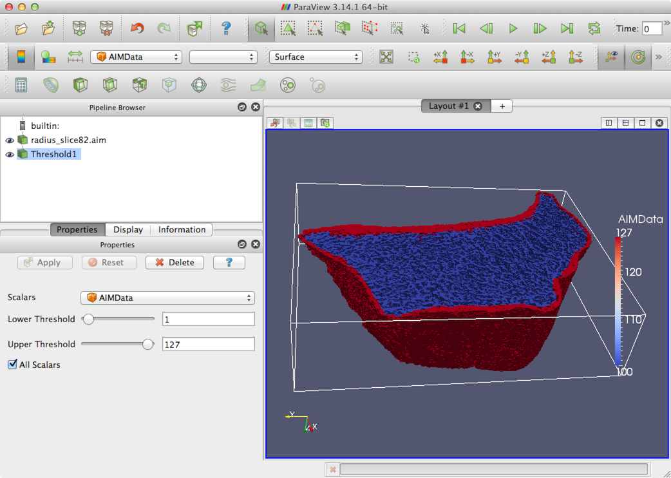
Task: Reset the camera view
Action: (x=386, y=57)
